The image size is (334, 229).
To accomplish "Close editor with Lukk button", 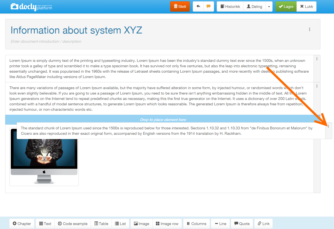I will [307, 6].
